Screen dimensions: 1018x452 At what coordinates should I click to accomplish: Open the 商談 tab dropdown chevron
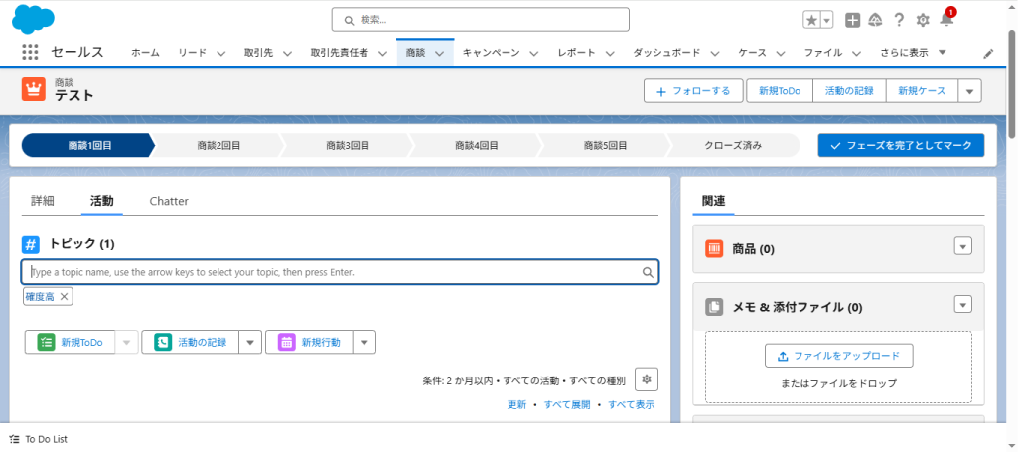(x=440, y=54)
